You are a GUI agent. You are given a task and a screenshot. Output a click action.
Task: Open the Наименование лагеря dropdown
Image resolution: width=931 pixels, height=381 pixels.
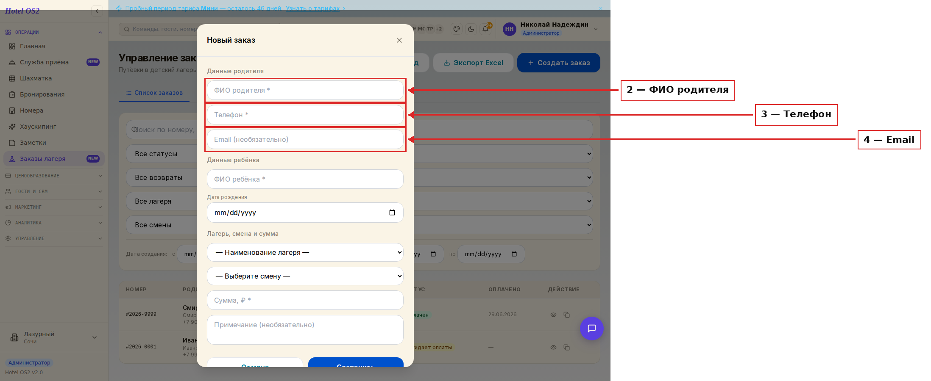click(x=305, y=252)
